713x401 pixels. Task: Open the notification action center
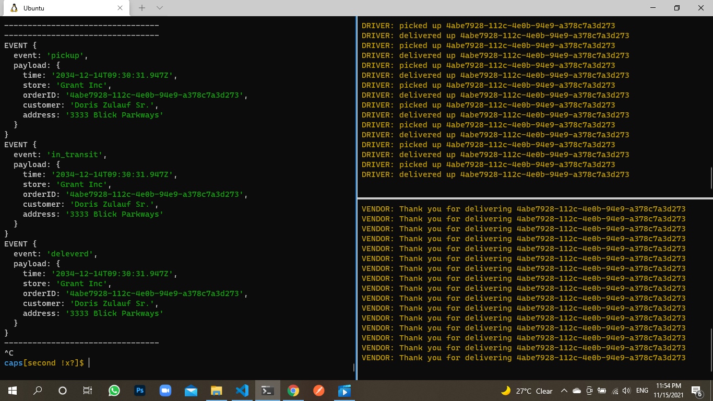click(x=696, y=391)
